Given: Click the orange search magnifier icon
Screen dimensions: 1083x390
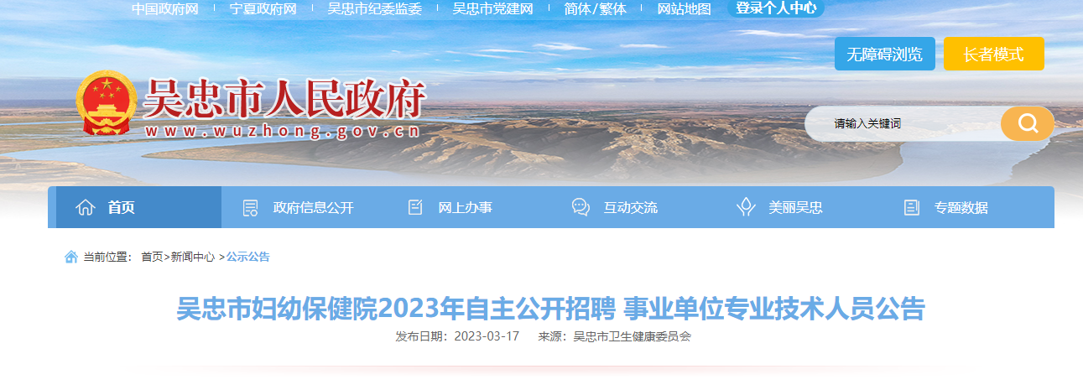Looking at the screenshot, I should point(1028,124).
